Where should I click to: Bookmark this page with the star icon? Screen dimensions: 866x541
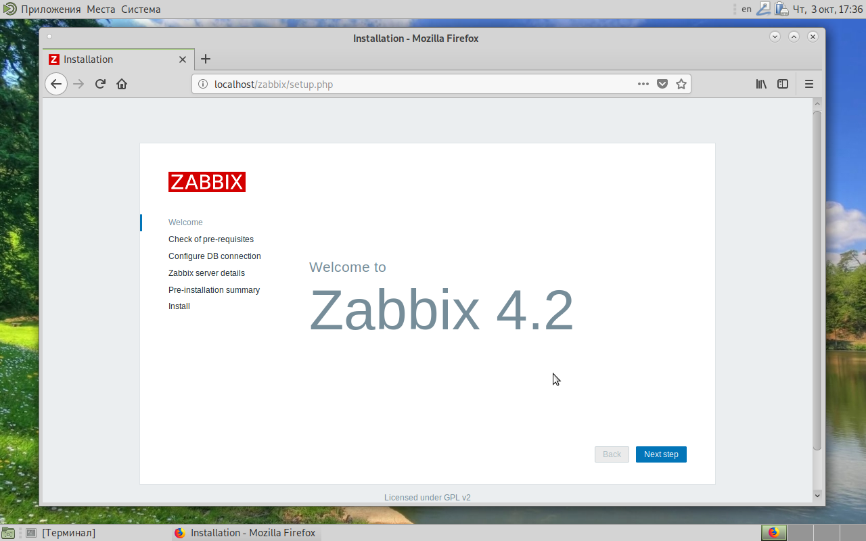coord(681,84)
